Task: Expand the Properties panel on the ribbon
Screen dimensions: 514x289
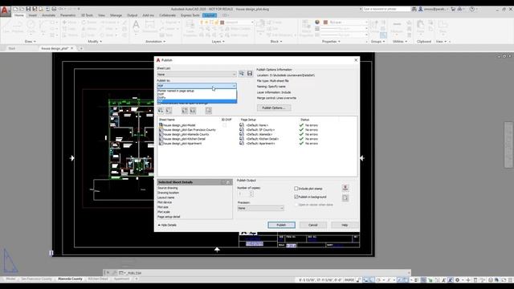Action: [331, 42]
